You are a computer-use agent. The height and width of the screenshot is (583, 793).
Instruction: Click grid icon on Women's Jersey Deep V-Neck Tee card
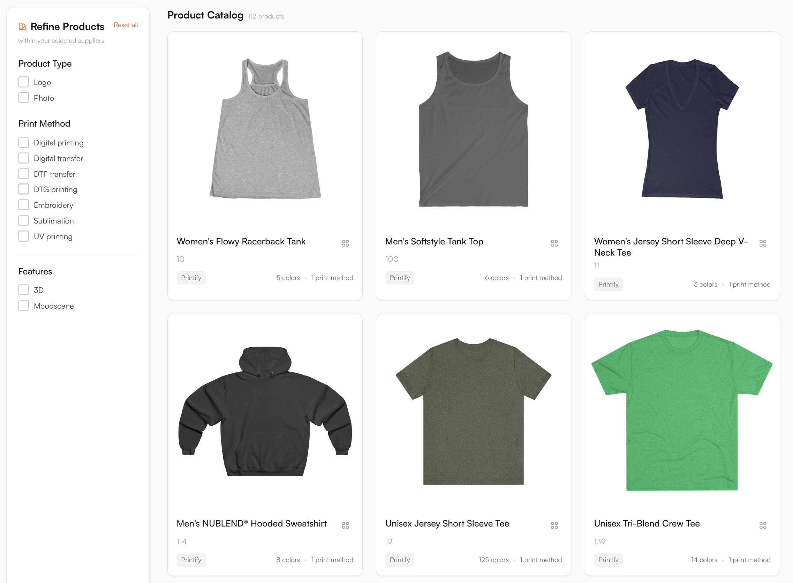(763, 243)
